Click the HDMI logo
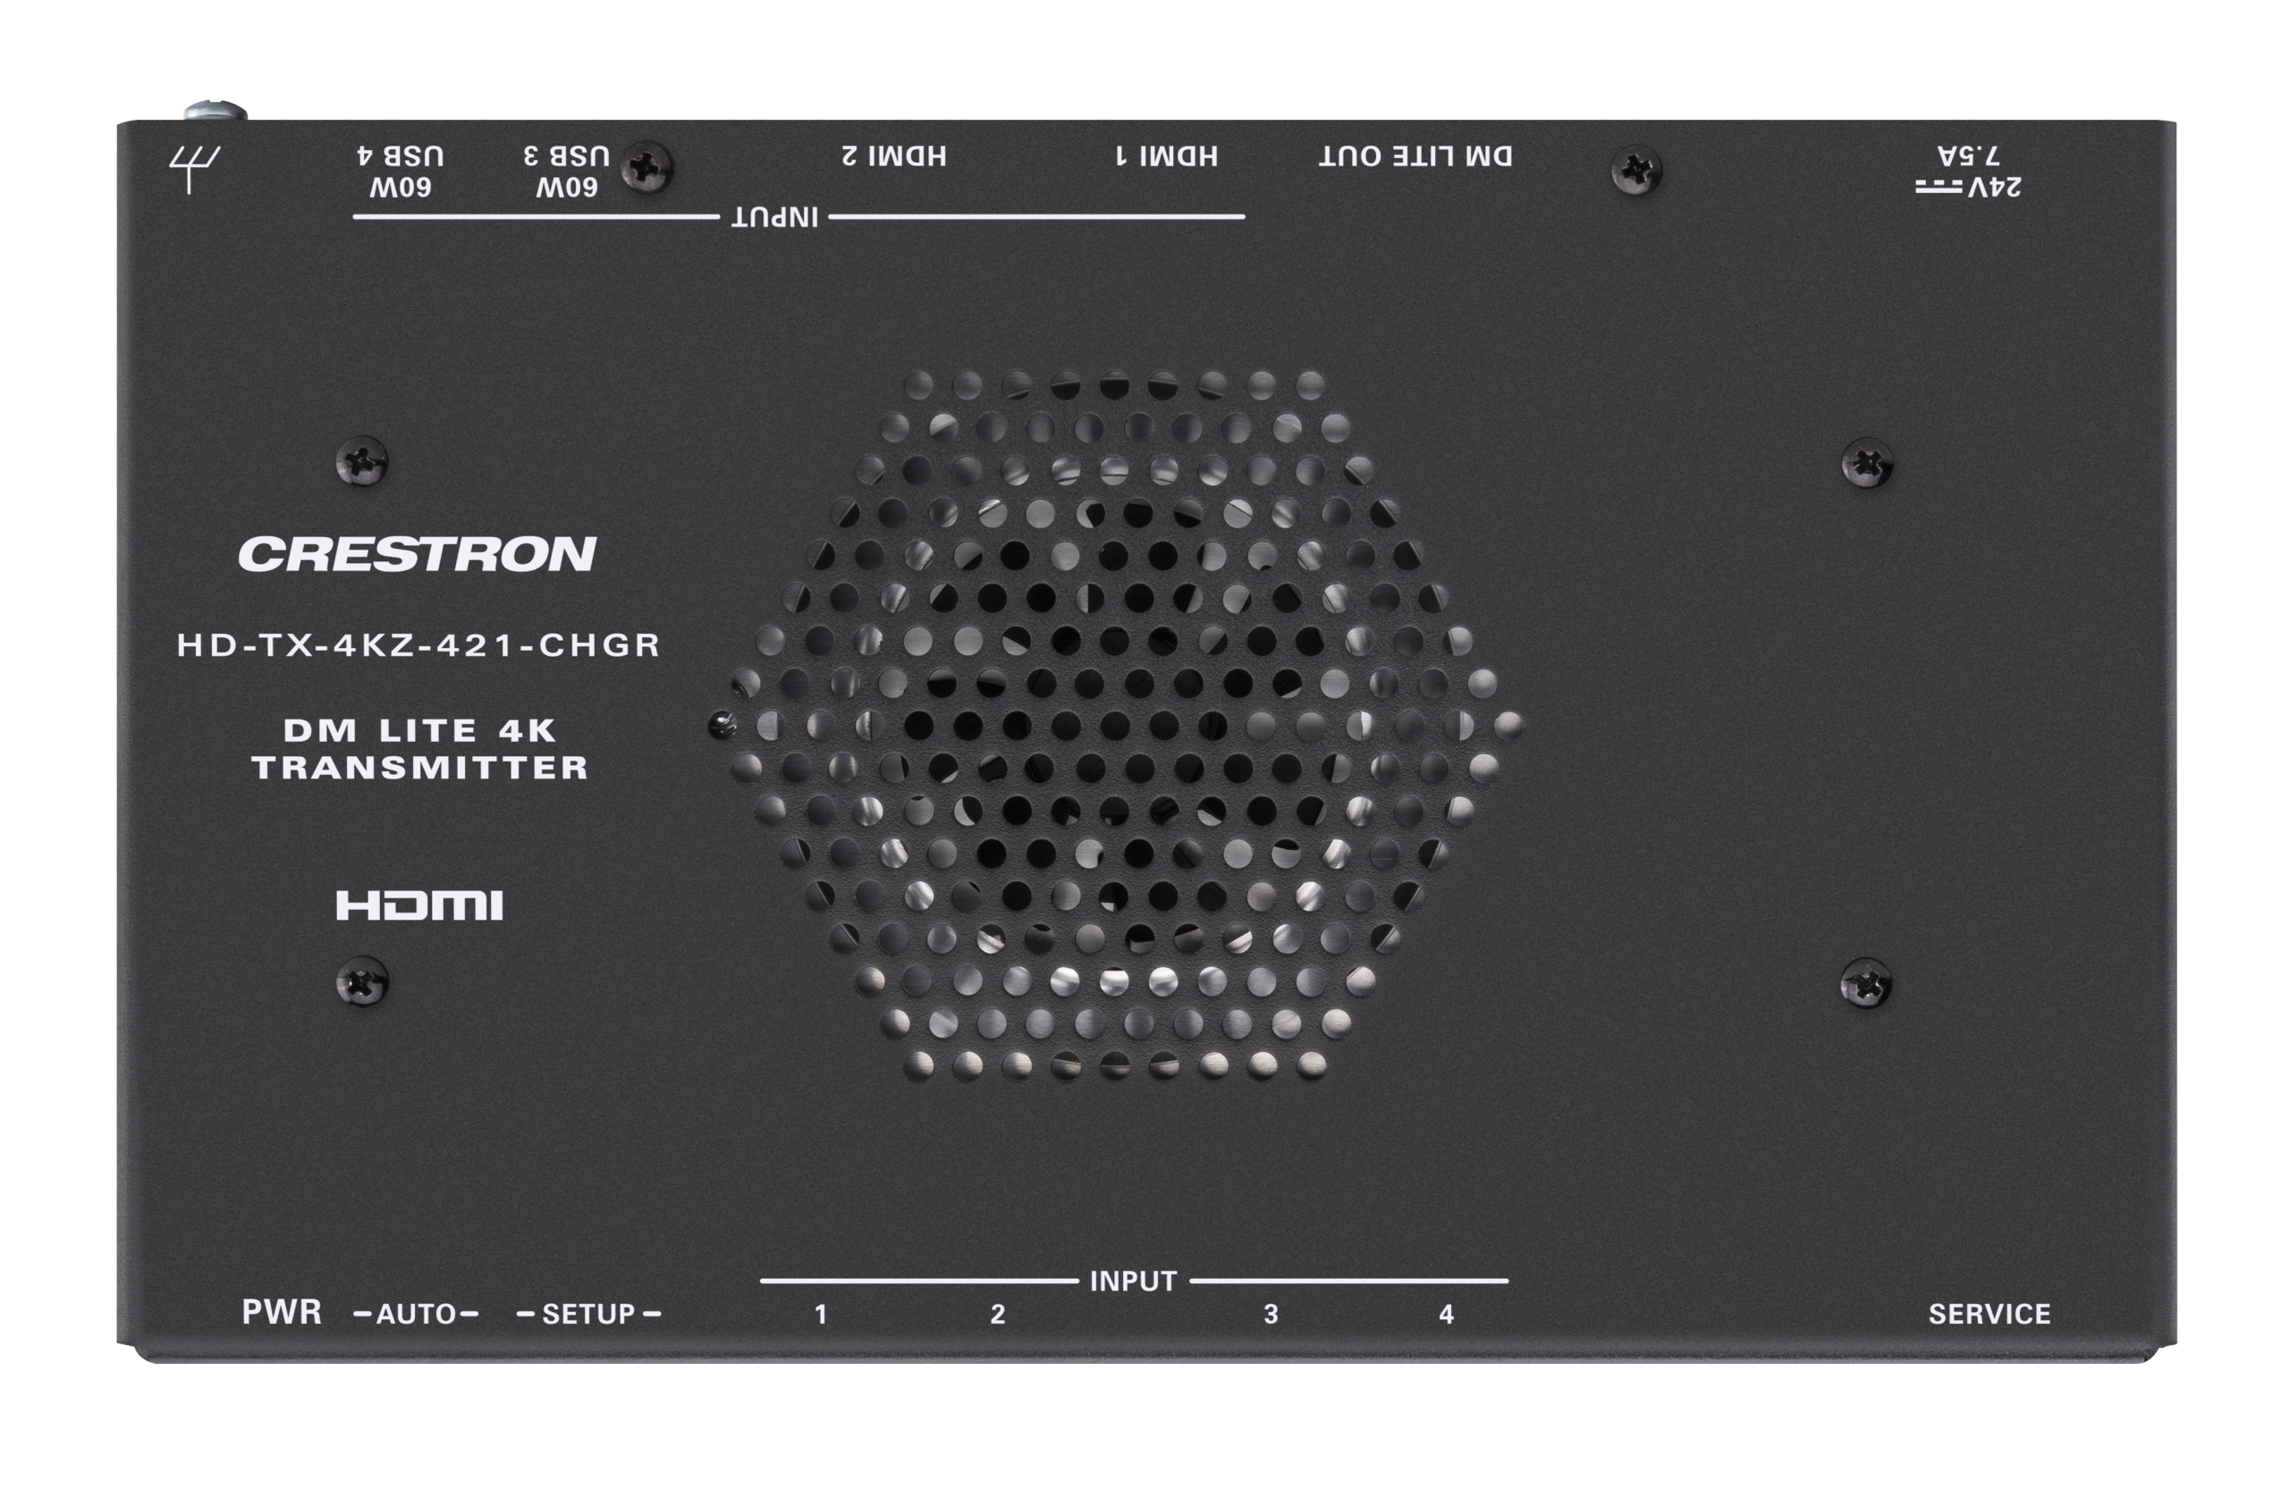This screenshot has height=1489, width=2289. pyautogui.click(x=419, y=905)
